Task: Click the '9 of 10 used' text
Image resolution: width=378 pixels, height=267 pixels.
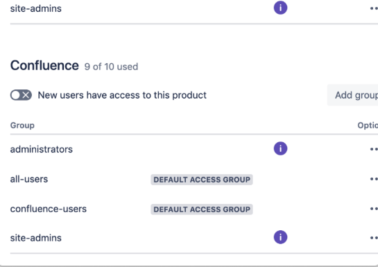Action: (111, 67)
